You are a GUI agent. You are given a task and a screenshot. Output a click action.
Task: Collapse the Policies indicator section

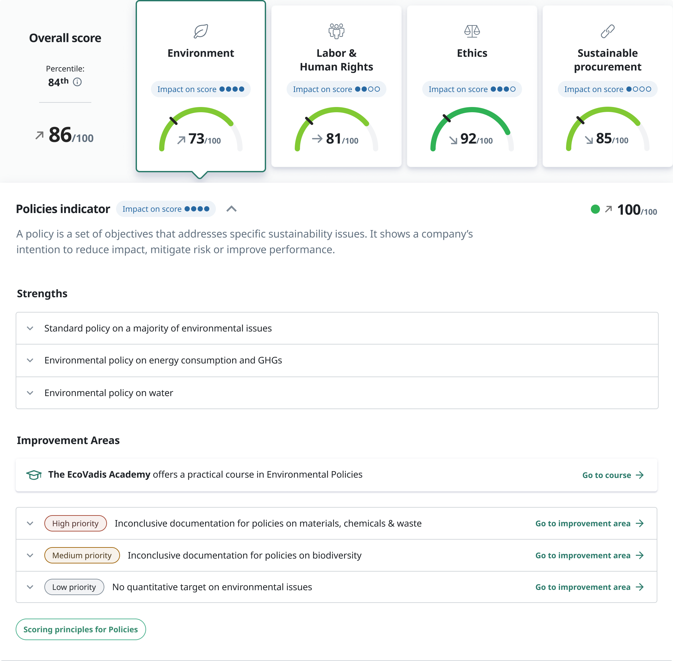click(232, 209)
